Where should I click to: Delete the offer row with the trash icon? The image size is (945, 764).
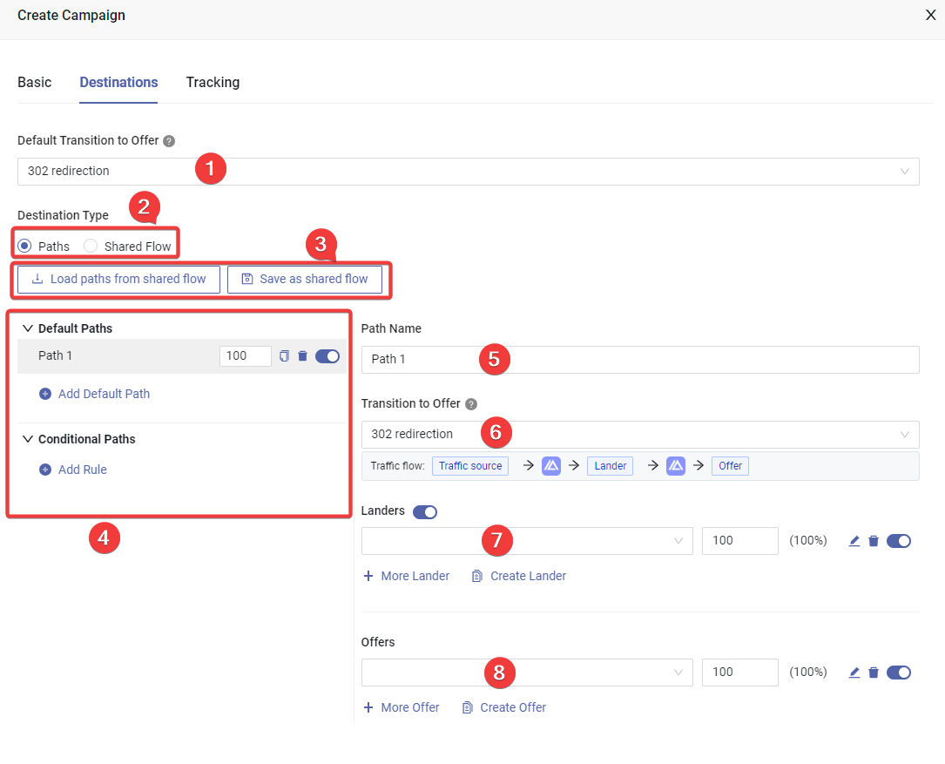click(x=874, y=673)
